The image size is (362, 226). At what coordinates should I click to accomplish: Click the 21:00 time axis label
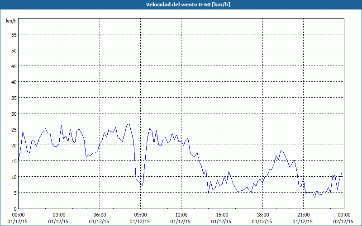tap(303, 215)
